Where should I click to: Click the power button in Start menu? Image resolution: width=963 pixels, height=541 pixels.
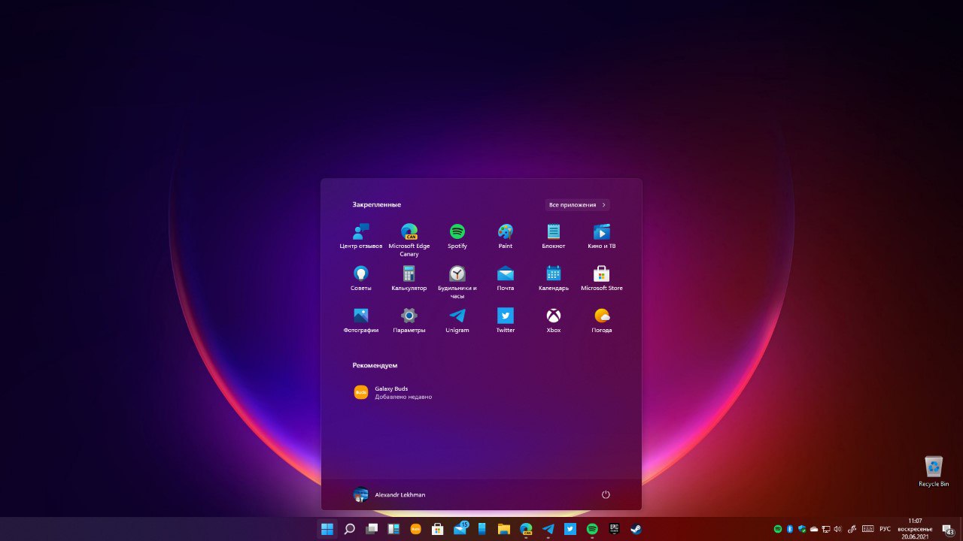(x=606, y=494)
